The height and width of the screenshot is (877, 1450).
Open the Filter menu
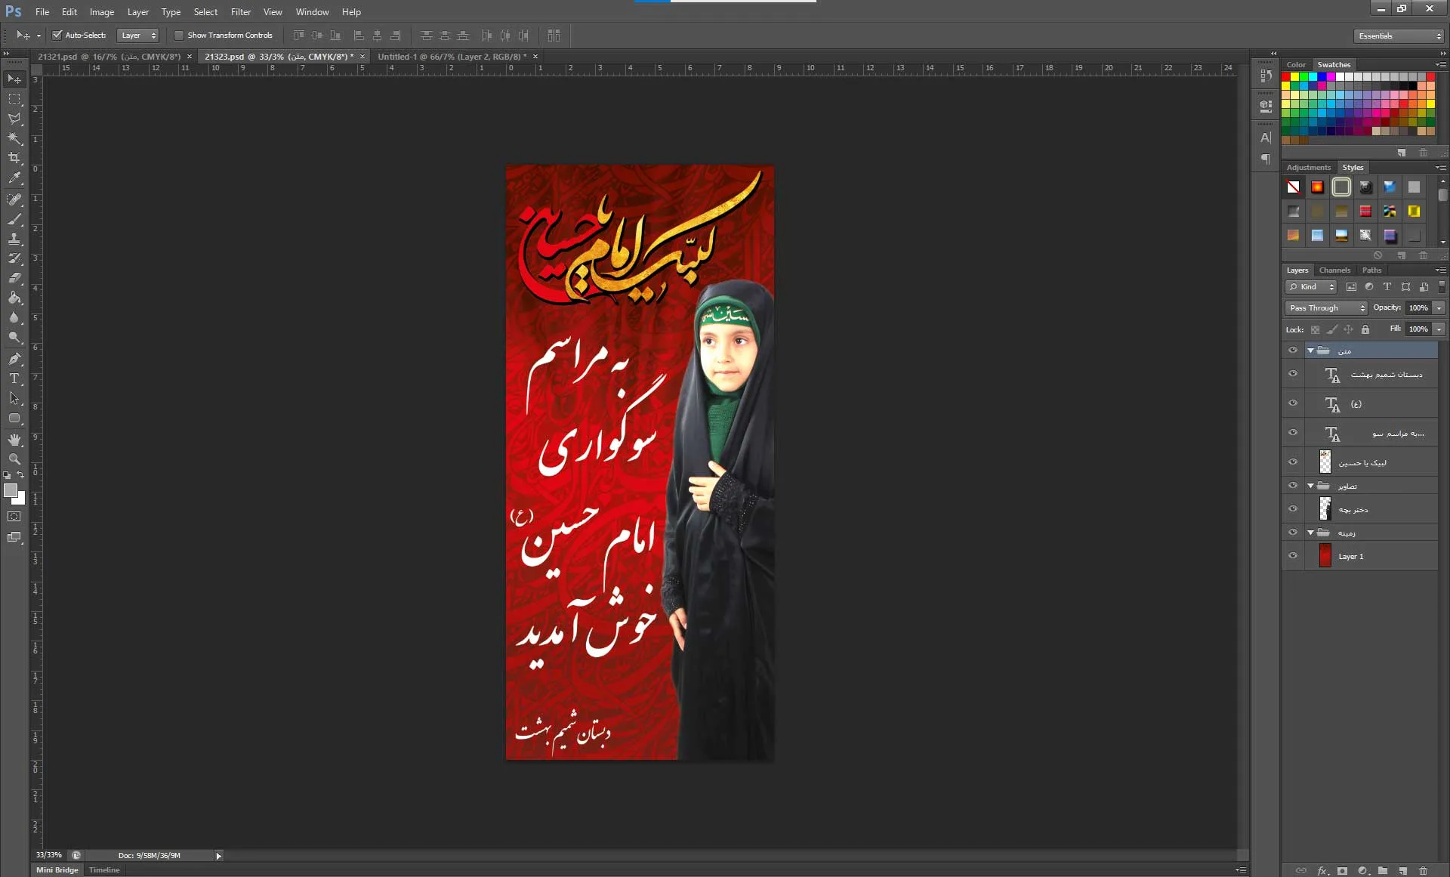tap(241, 12)
